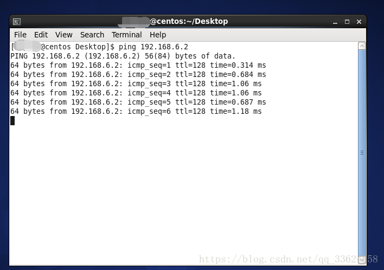The width and height of the screenshot is (384, 270).
Task: Click the window title @centos:~/Desktop
Action: point(189,22)
